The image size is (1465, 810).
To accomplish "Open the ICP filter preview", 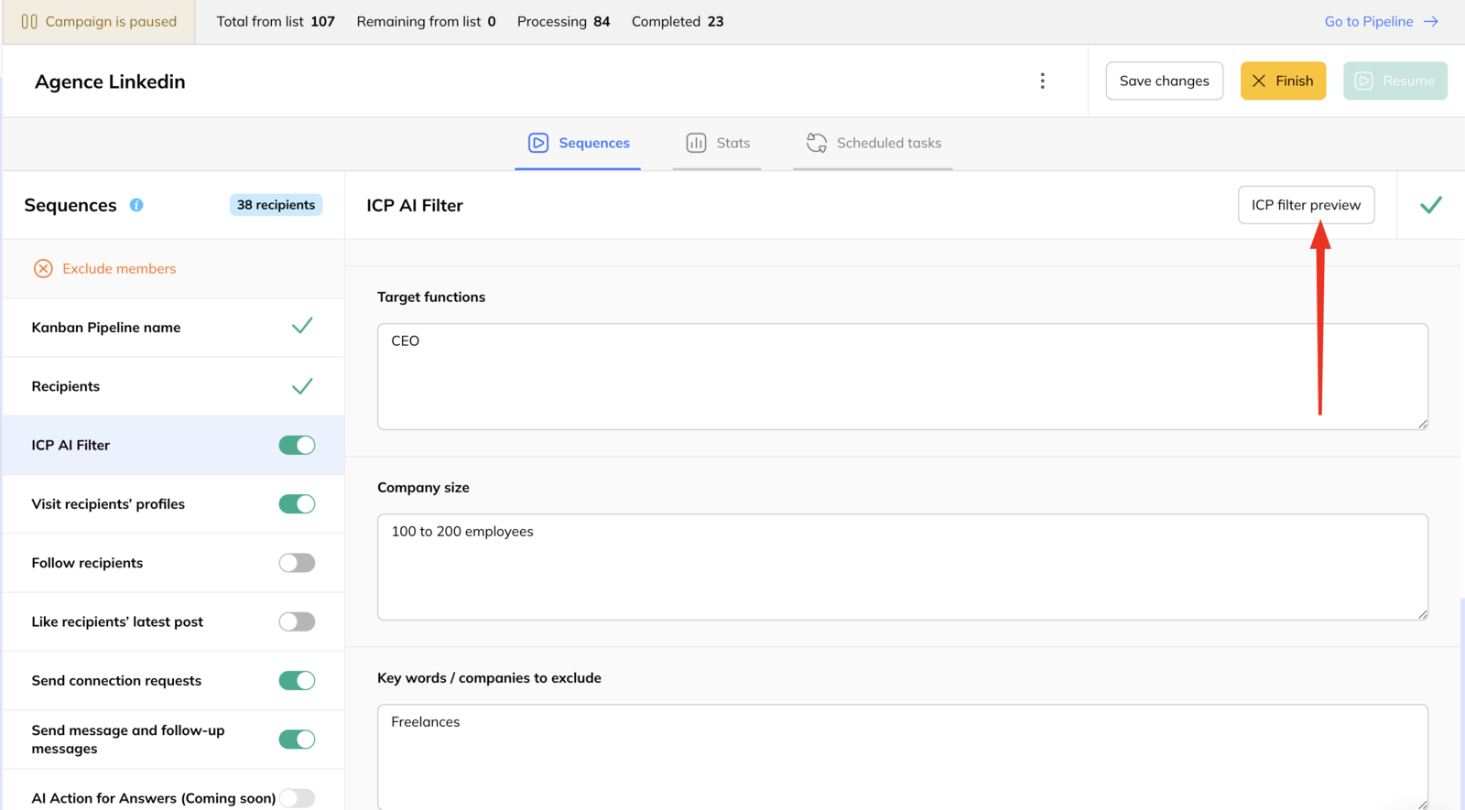I will [x=1306, y=205].
